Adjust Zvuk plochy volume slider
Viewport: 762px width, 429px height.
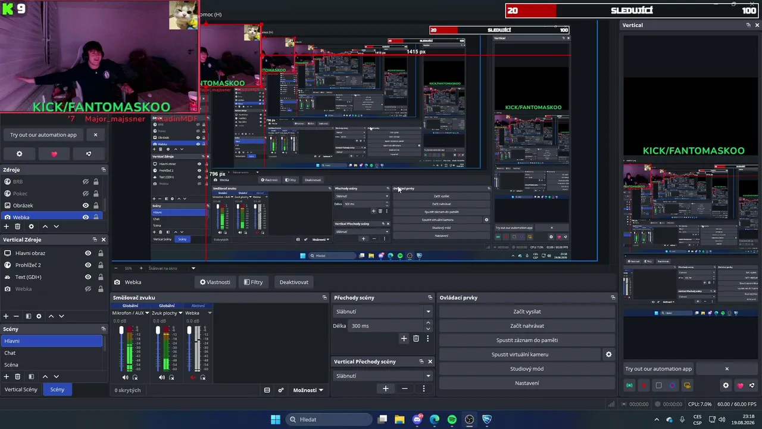[158, 331]
